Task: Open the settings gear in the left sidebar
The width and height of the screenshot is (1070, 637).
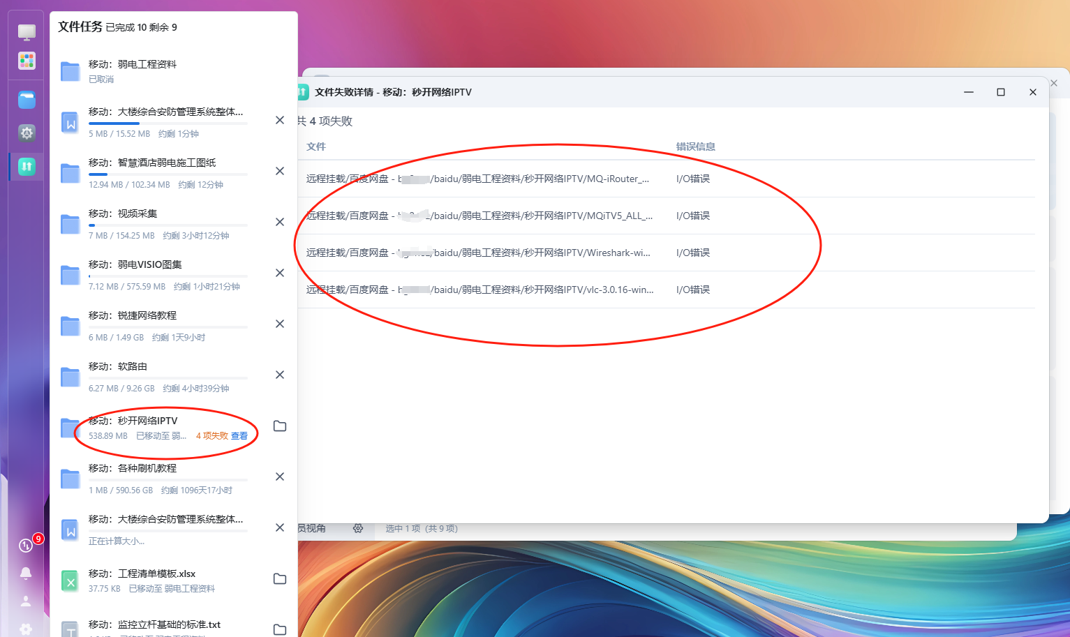Action: 26,133
